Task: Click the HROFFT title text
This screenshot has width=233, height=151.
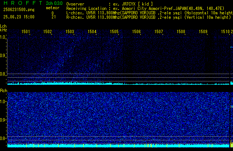Action: tap(23, 3)
